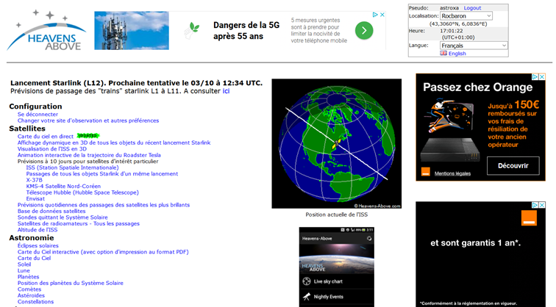Open ISS (Station Spatiale Internationale) predictions
The width and height of the screenshot is (556, 307).
pos(72,167)
